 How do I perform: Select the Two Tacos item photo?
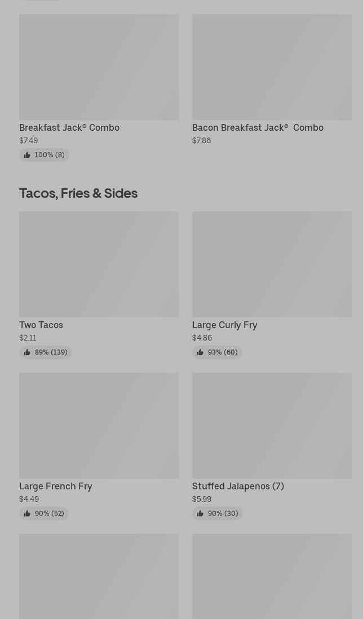pyautogui.click(x=99, y=264)
